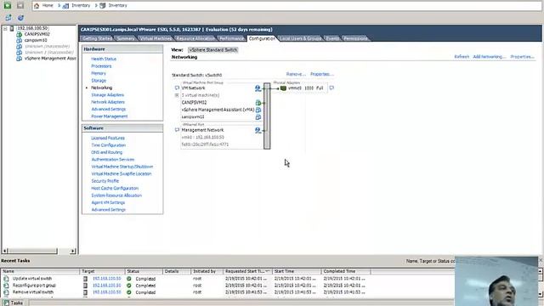Click the vSphere Management Assistant VM icon in tree
Screen dimensions: 544x306
[x=19, y=59]
